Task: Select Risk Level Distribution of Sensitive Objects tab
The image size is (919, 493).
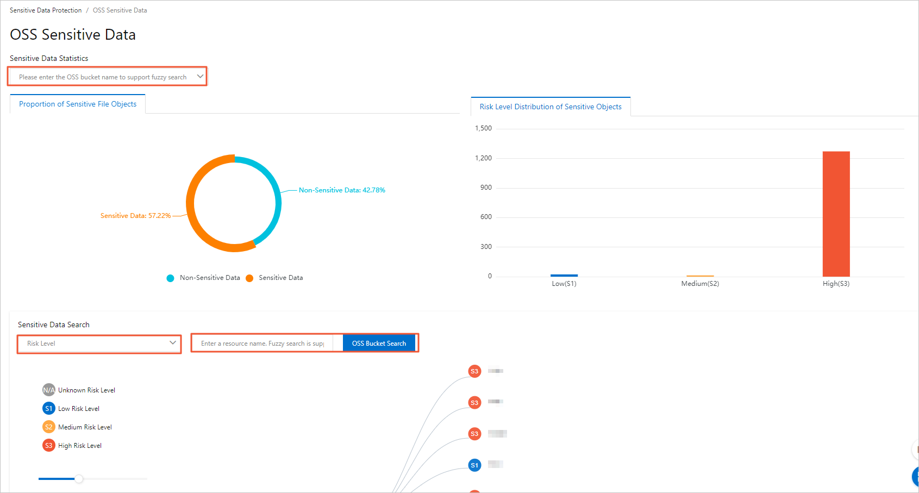Action: 551,107
